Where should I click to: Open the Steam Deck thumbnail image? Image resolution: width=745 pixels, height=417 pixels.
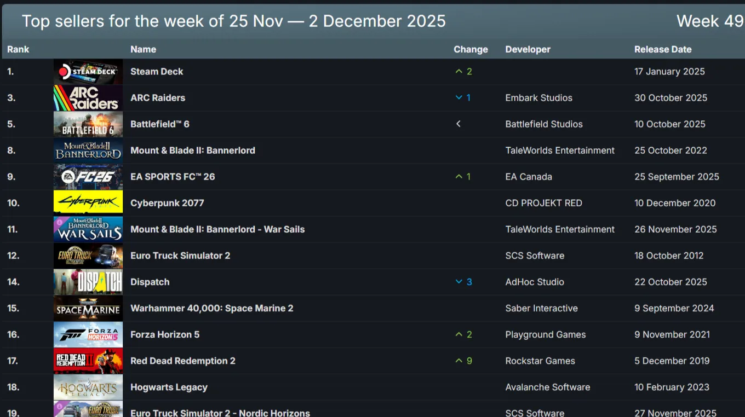(x=88, y=72)
